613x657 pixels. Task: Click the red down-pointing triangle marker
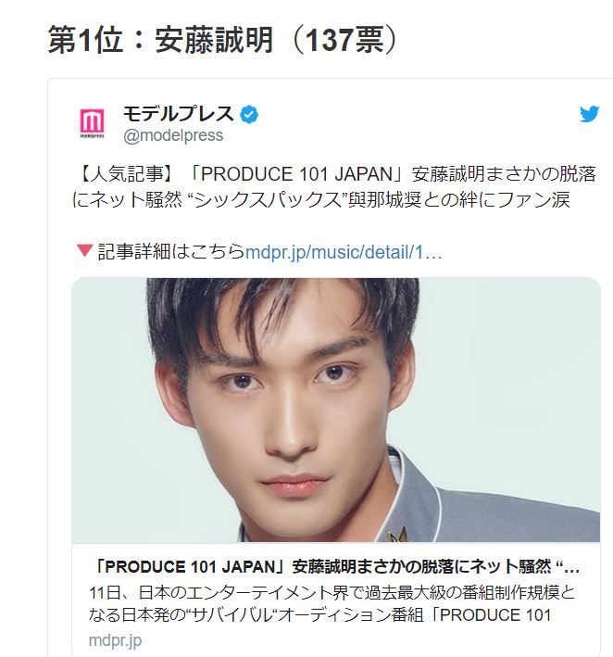point(85,251)
